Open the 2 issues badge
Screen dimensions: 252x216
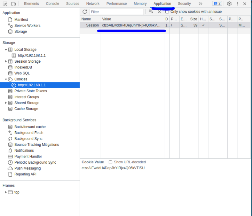(217, 4)
